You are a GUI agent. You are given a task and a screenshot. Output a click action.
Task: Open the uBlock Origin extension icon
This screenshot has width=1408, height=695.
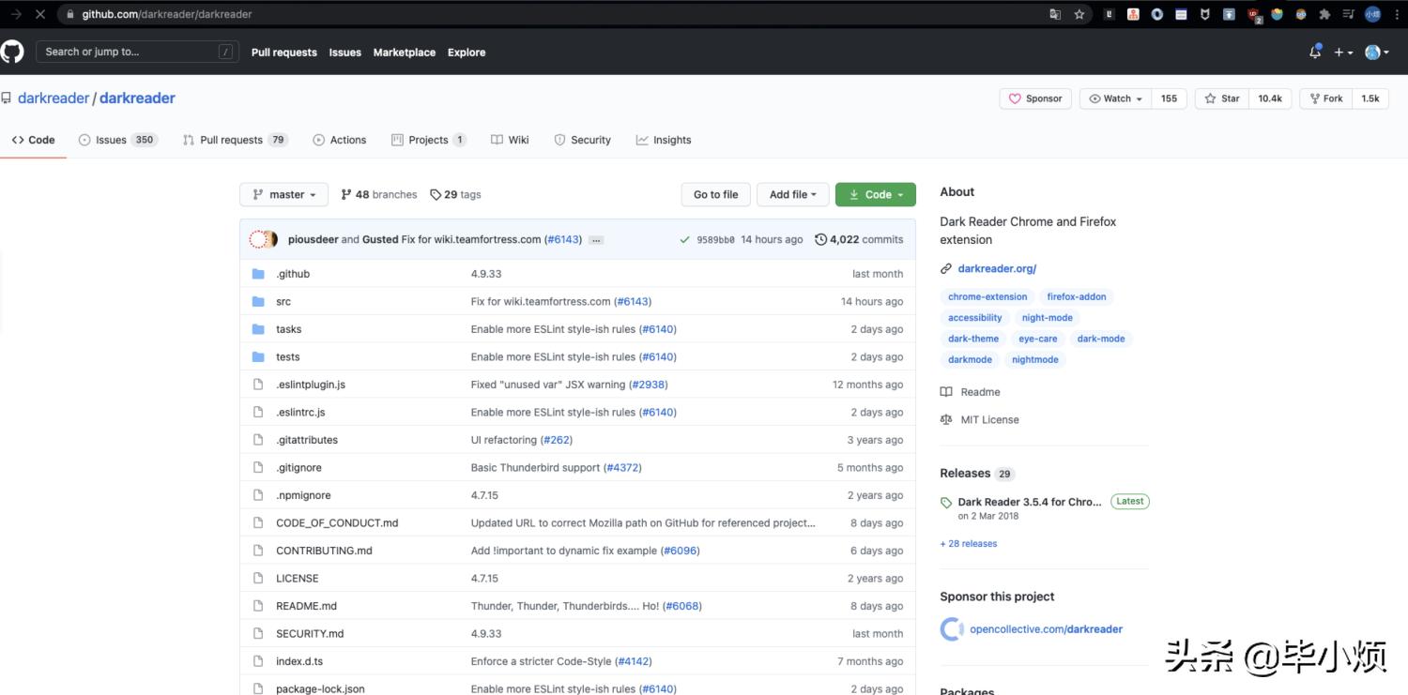(x=1254, y=14)
